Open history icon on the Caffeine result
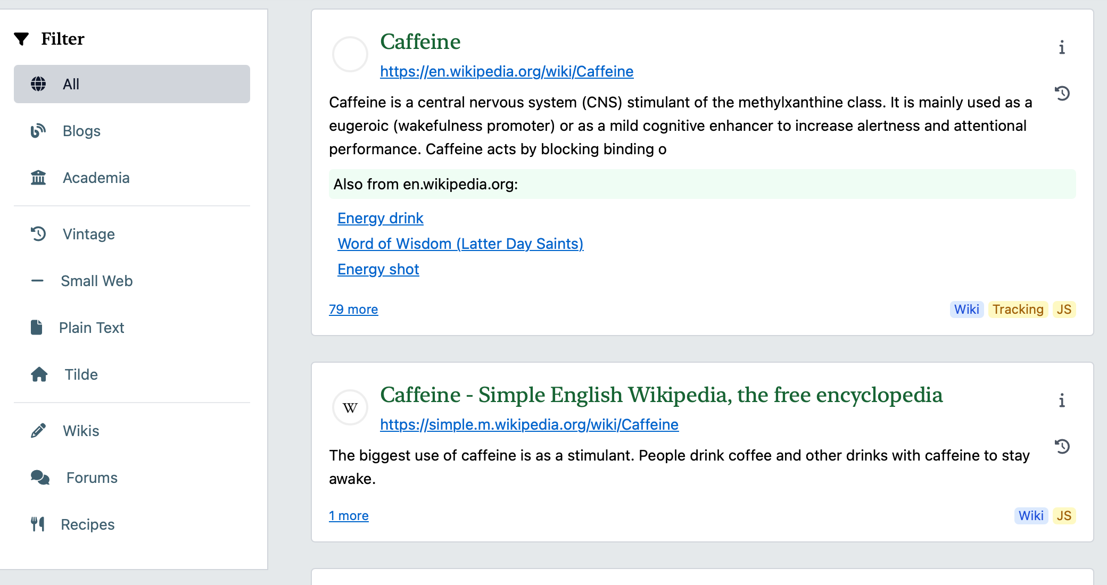 pos(1062,94)
